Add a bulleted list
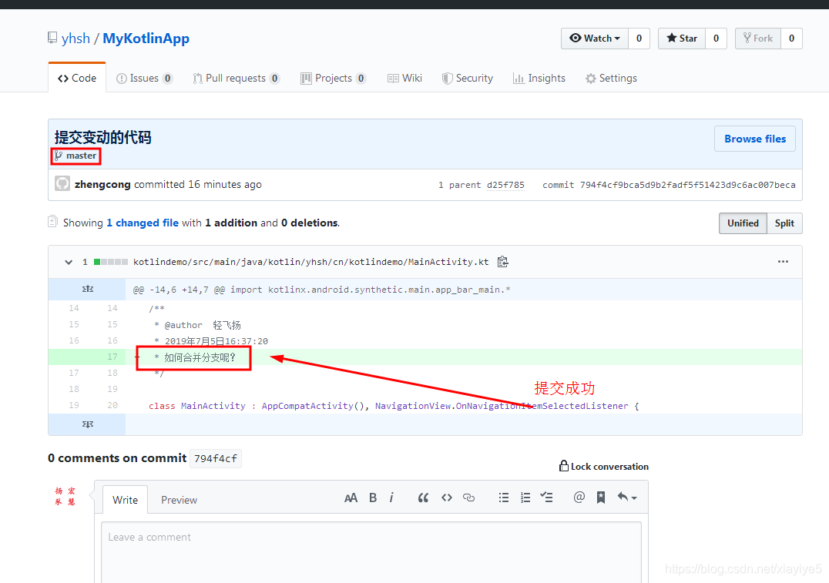 click(504, 498)
